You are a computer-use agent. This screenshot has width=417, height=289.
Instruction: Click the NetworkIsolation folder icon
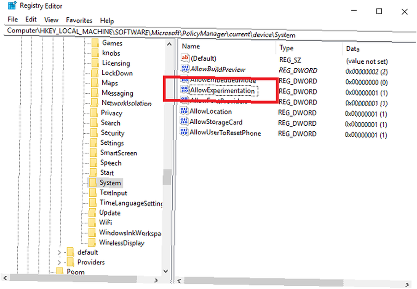pyautogui.click(x=94, y=103)
